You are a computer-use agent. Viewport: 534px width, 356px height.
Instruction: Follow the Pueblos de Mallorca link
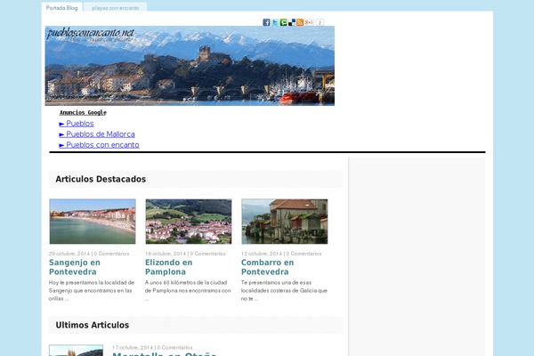coord(97,134)
